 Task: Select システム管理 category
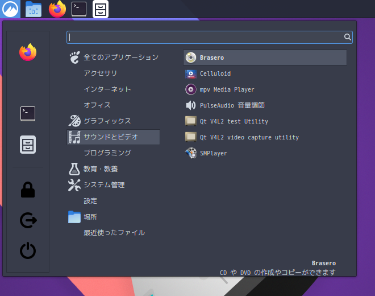(114, 185)
